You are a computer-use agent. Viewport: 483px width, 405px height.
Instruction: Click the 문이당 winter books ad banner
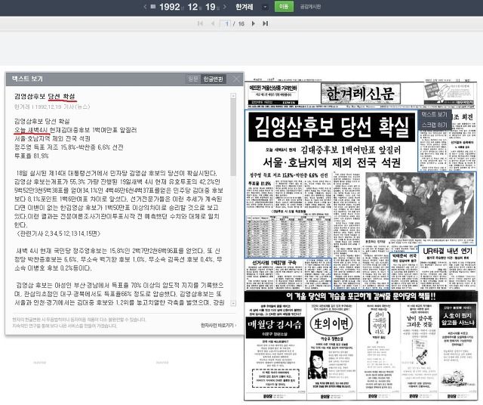point(361,296)
